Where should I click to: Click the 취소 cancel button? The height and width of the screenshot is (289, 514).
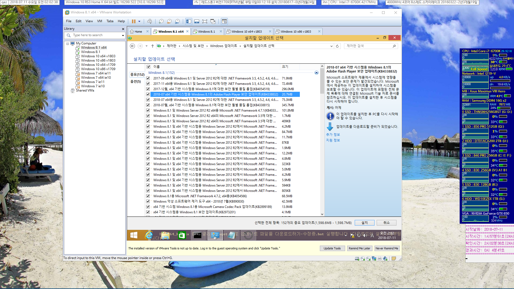[386, 223]
